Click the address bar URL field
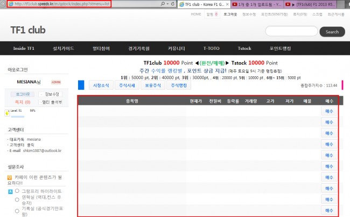The image size is (350, 217). point(62,4)
